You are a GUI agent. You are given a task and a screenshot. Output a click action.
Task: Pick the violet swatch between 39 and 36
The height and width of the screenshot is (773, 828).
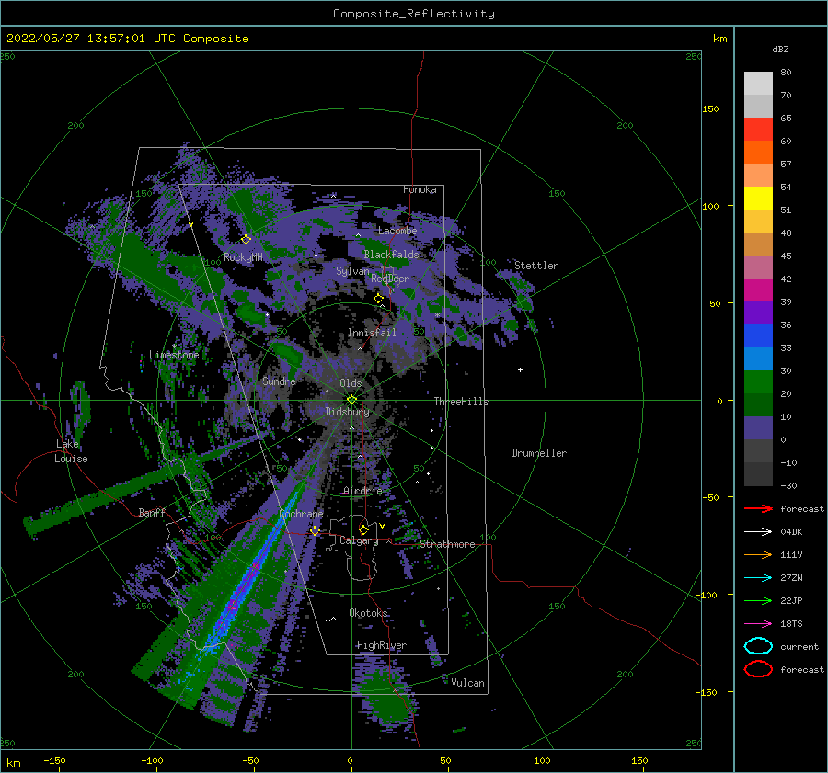coord(758,313)
